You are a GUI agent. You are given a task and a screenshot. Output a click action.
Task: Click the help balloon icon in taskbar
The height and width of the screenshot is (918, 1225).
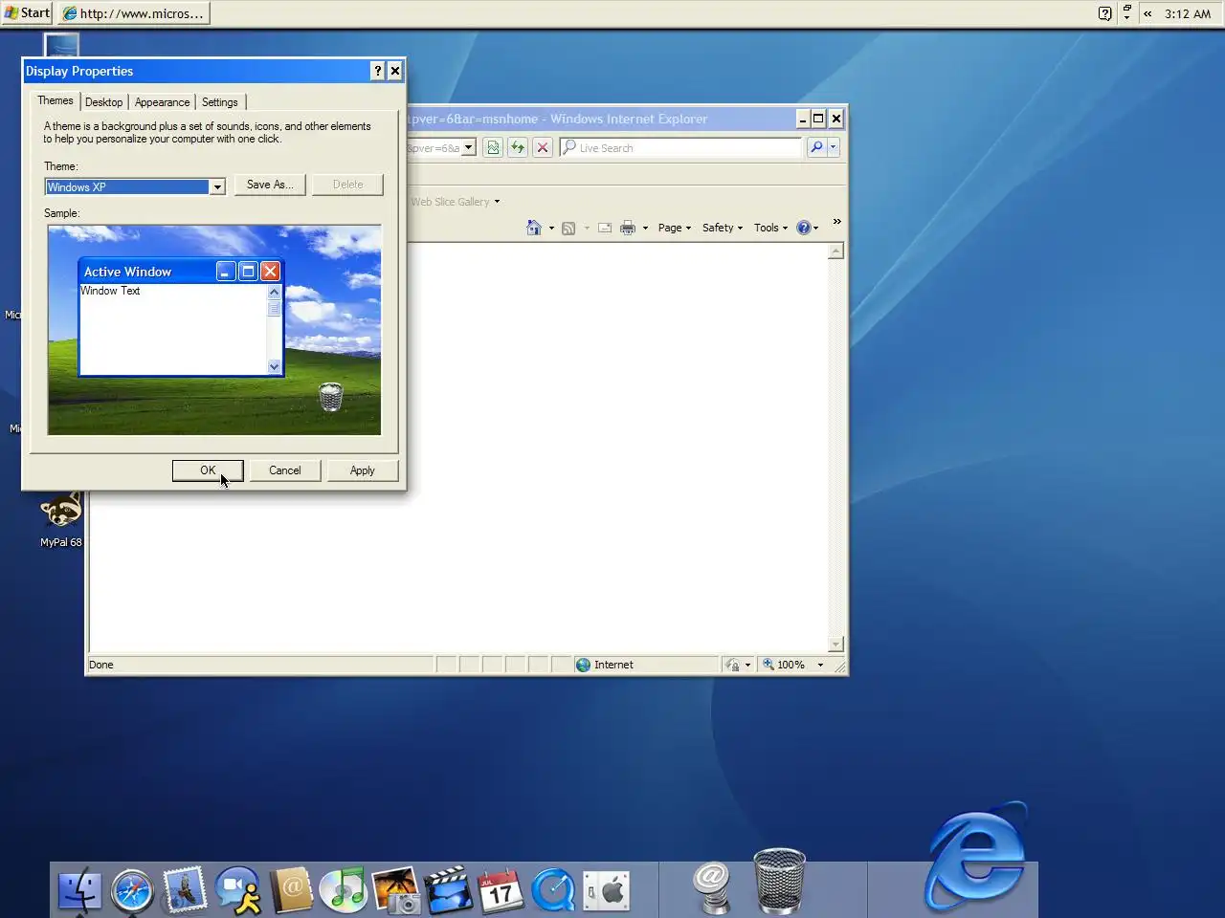[x=1105, y=13]
